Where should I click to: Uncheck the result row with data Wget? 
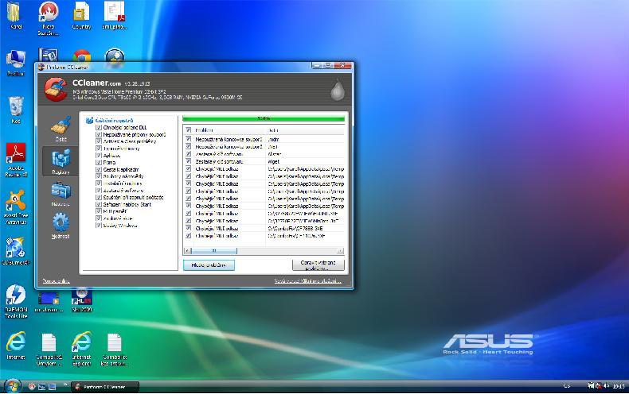188,161
